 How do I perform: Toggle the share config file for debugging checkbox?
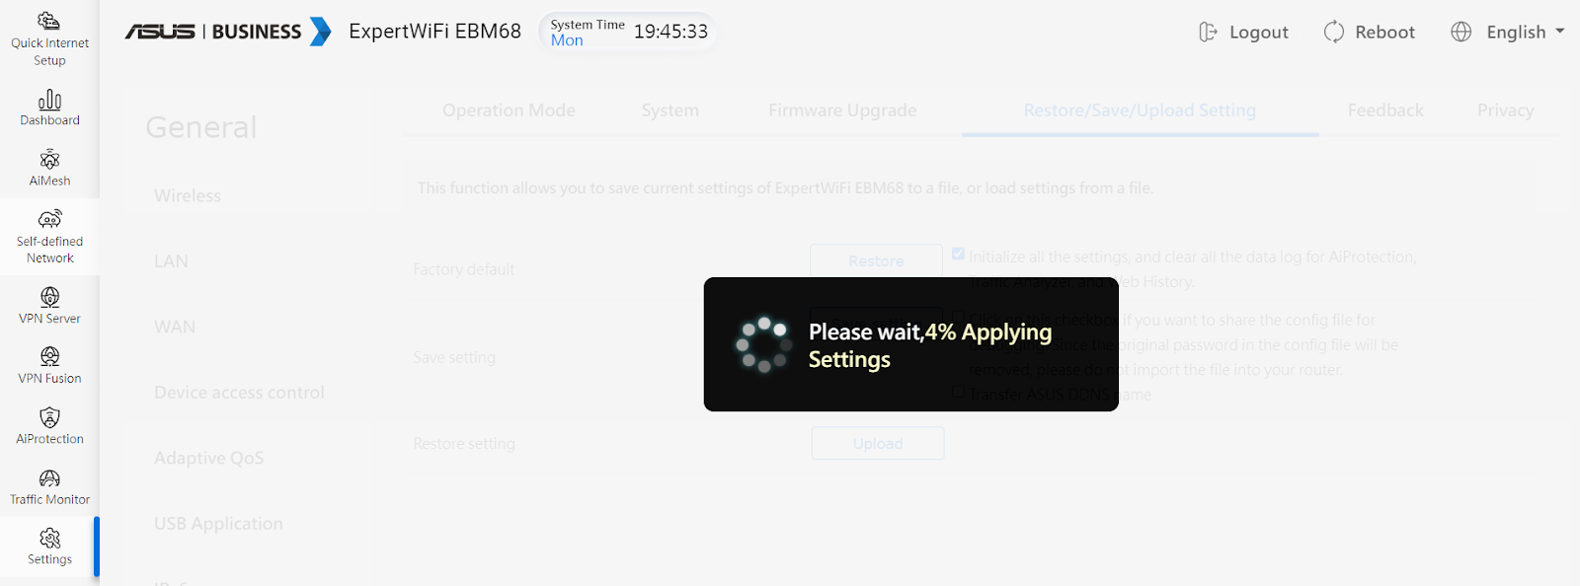click(x=958, y=318)
